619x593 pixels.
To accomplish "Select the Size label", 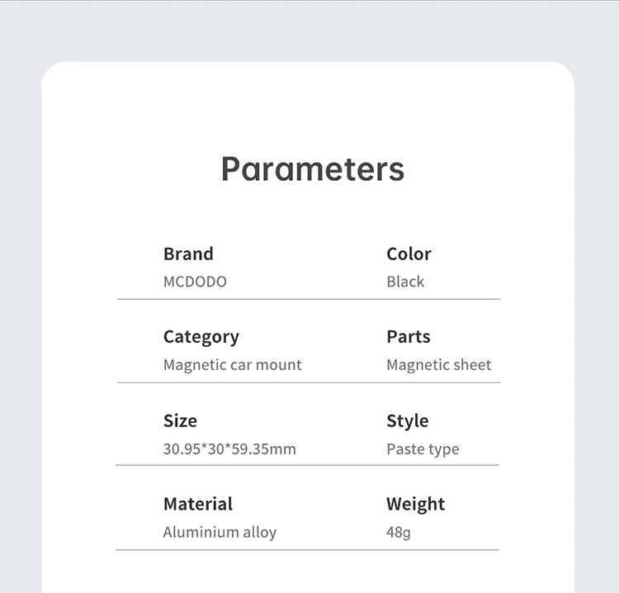I will pos(180,421).
